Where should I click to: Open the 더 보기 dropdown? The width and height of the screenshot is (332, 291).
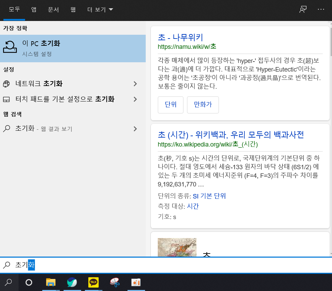100,9
